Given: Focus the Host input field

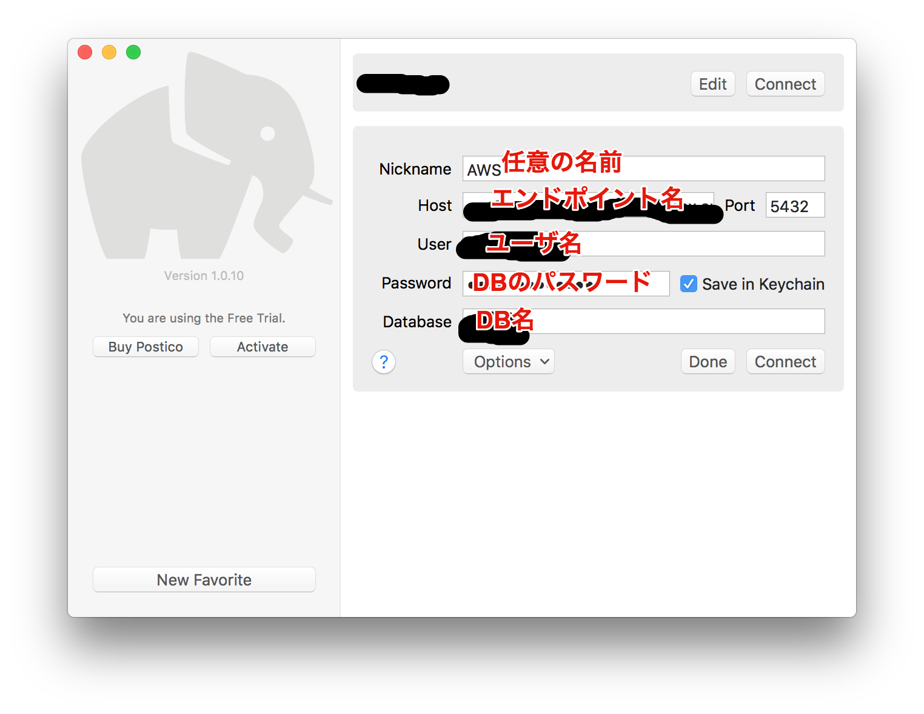Looking at the screenshot, I should (x=588, y=205).
